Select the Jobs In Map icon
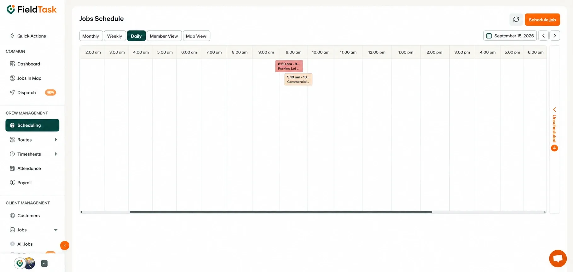 12,78
